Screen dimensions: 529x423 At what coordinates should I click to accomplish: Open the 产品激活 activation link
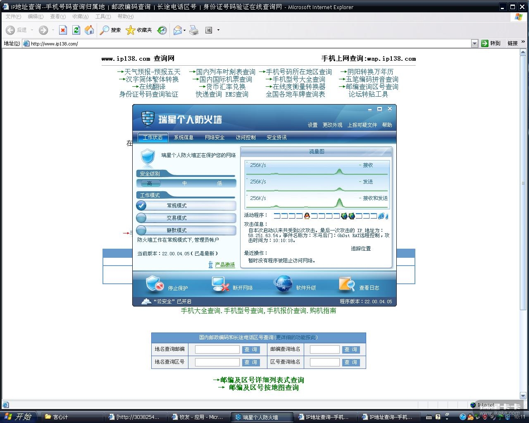[225, 265]
